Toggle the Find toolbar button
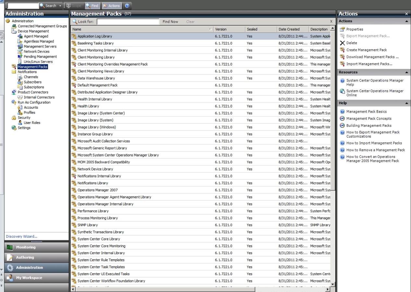The image size is (411, 292). (92, 6)
